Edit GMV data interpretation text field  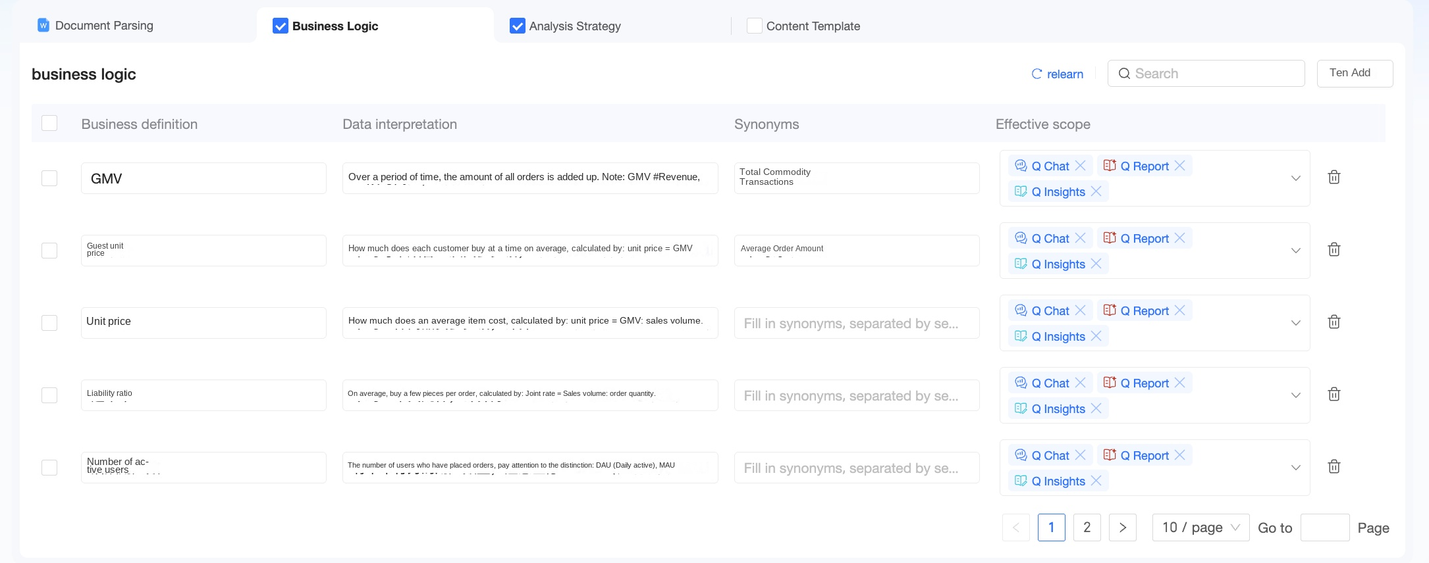530,178
